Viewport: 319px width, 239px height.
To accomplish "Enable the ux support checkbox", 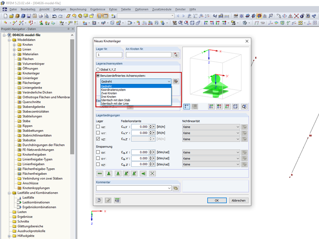I will [x=98, y=127].
